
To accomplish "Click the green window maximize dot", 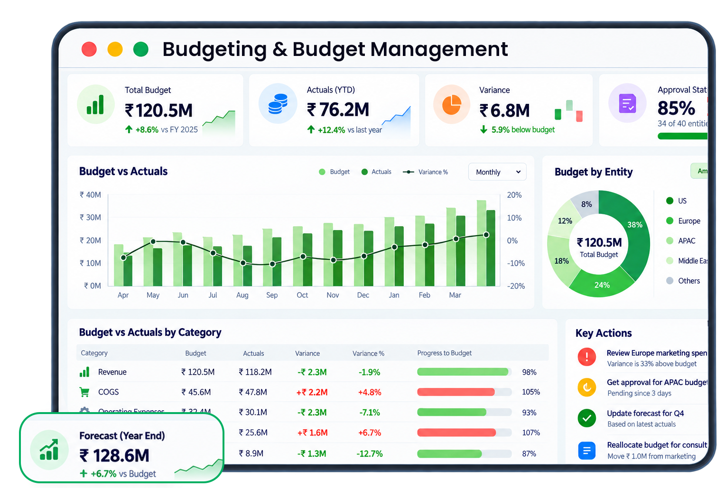I will pyautogui.click(x=141, y=49).
